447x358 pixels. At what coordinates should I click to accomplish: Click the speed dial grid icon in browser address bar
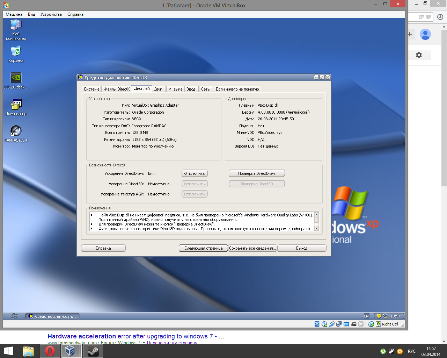[x=421, y=17]
